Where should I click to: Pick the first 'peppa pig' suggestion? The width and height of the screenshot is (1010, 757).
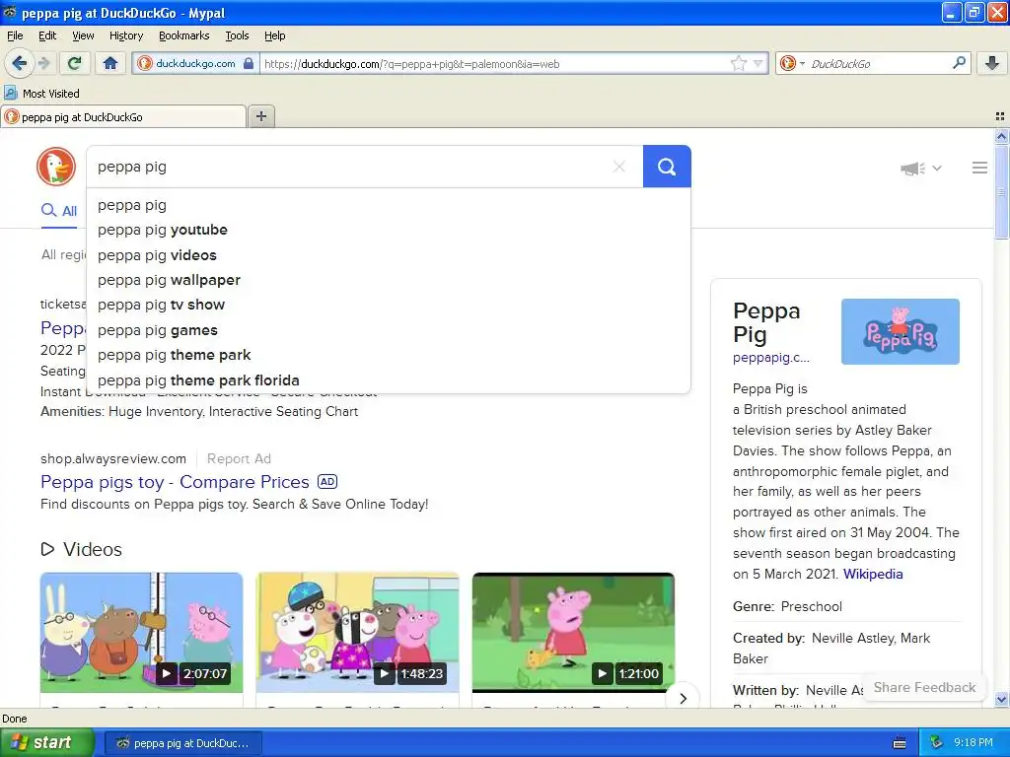click(x=388, y=205)
